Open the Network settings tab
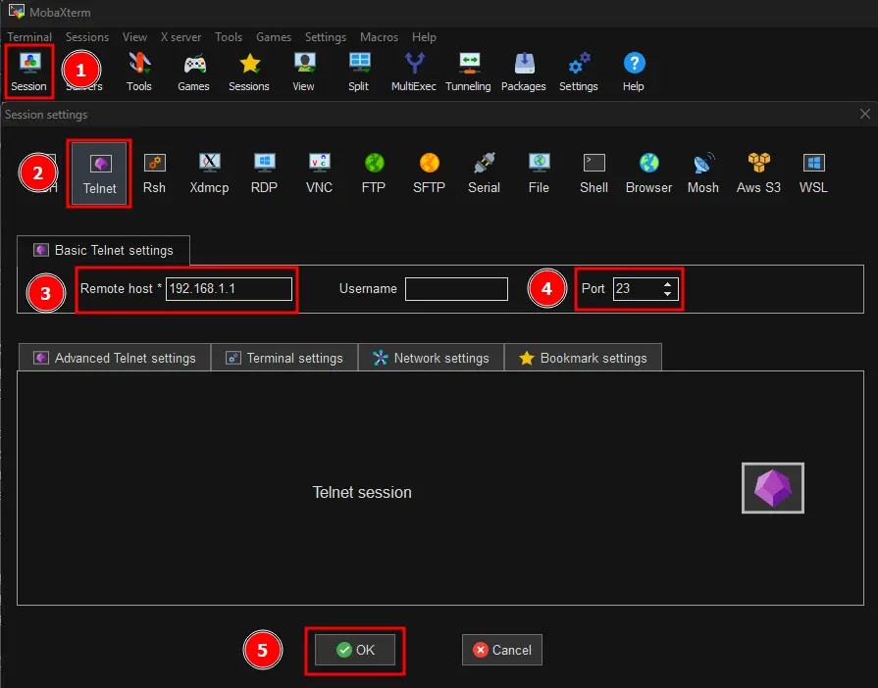Screen dimensions: 878x688 432,358
